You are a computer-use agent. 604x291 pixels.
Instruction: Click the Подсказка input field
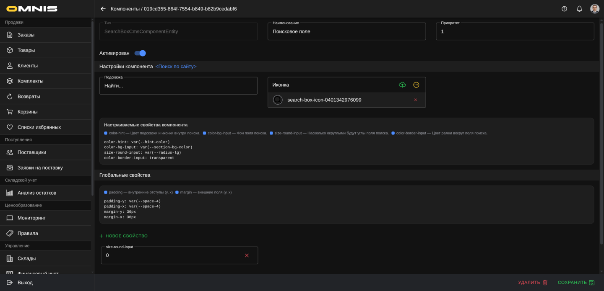tap(178, 86)
